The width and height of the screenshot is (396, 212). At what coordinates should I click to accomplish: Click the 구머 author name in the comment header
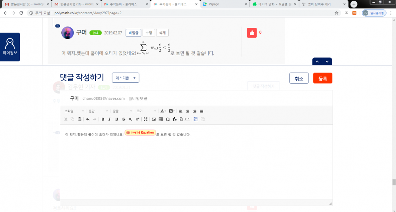pyautogui.click(x=81, y=32)
